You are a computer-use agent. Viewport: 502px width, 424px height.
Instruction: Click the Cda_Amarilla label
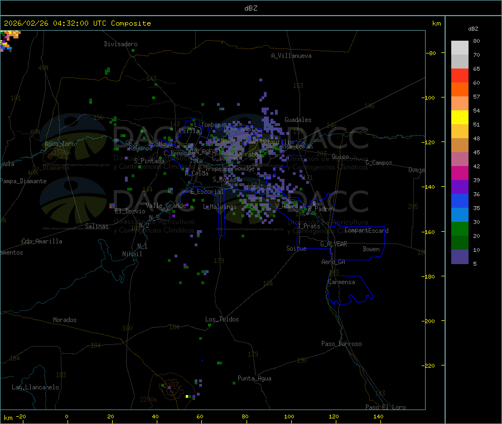(x=42, y=241)
